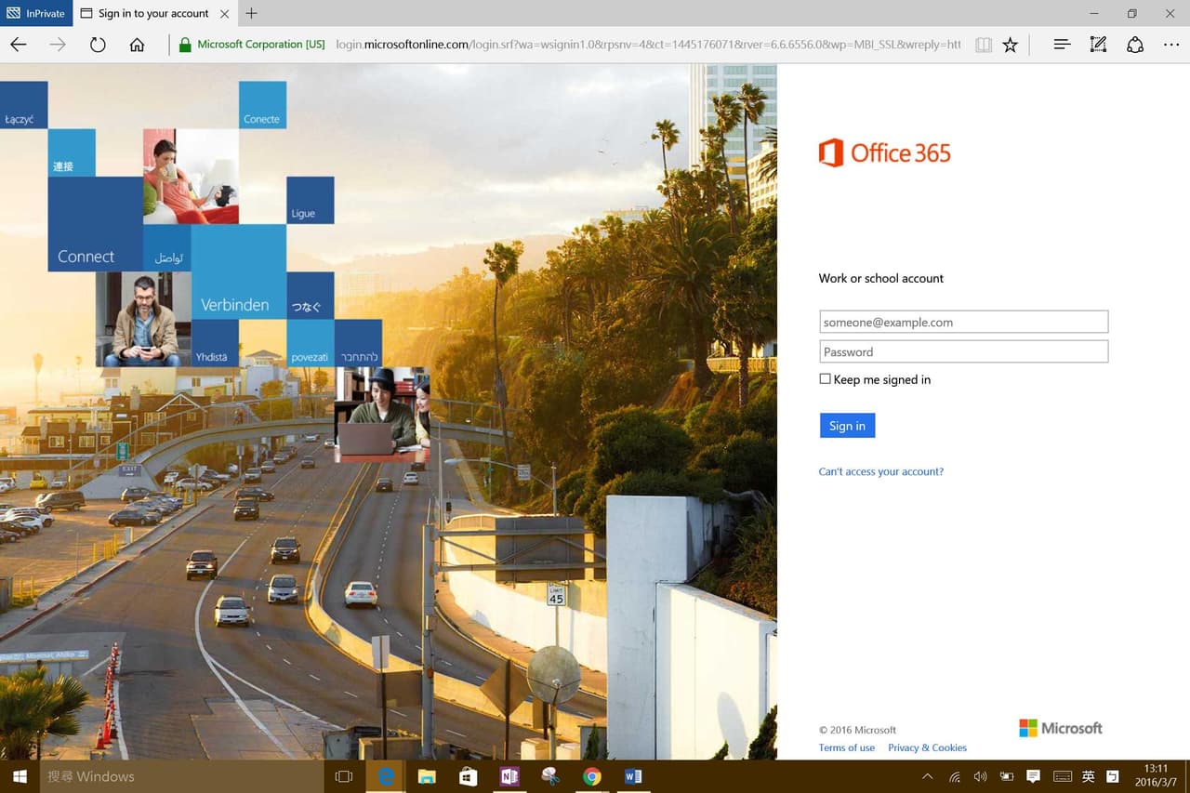The height and width of the screenshot is (793, 1190).
Task: Open Can't access your account link
Action: tap(880, 471)
